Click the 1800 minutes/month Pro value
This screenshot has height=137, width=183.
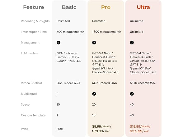click(x=106, y=32)
